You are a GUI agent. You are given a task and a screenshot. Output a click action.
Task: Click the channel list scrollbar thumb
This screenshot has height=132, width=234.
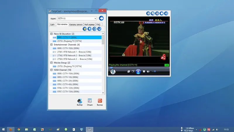(x=103, y=40)
